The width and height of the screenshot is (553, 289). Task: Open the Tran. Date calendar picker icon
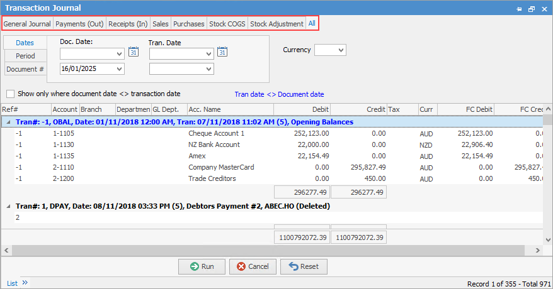point(222,52)
